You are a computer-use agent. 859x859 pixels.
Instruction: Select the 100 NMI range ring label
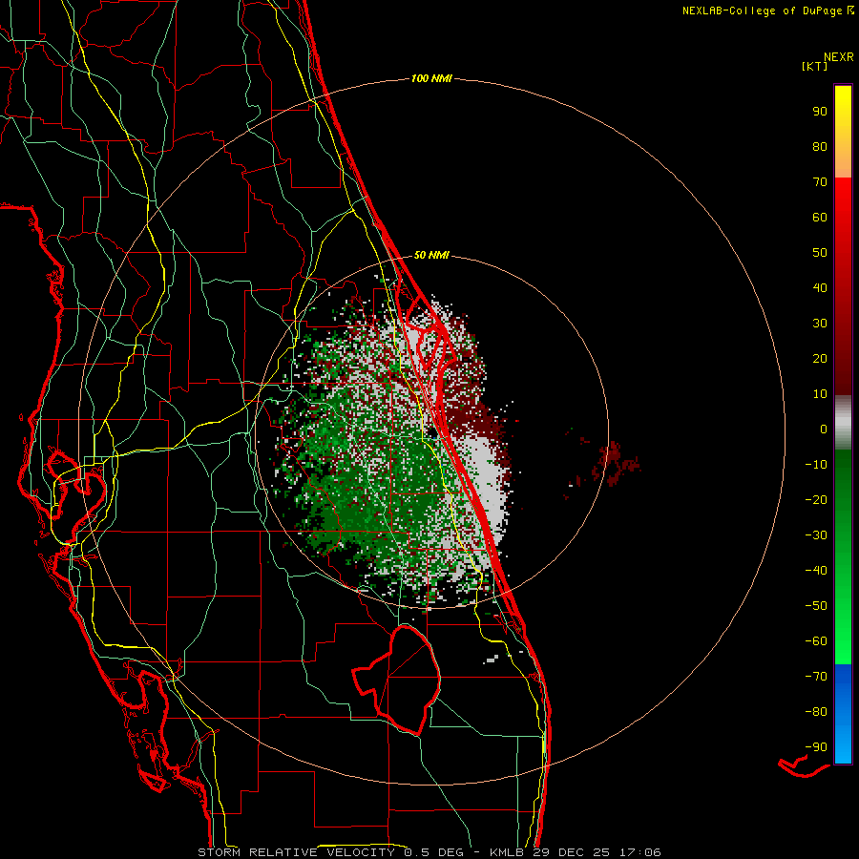pyautogui.click(x=431, y=79)
